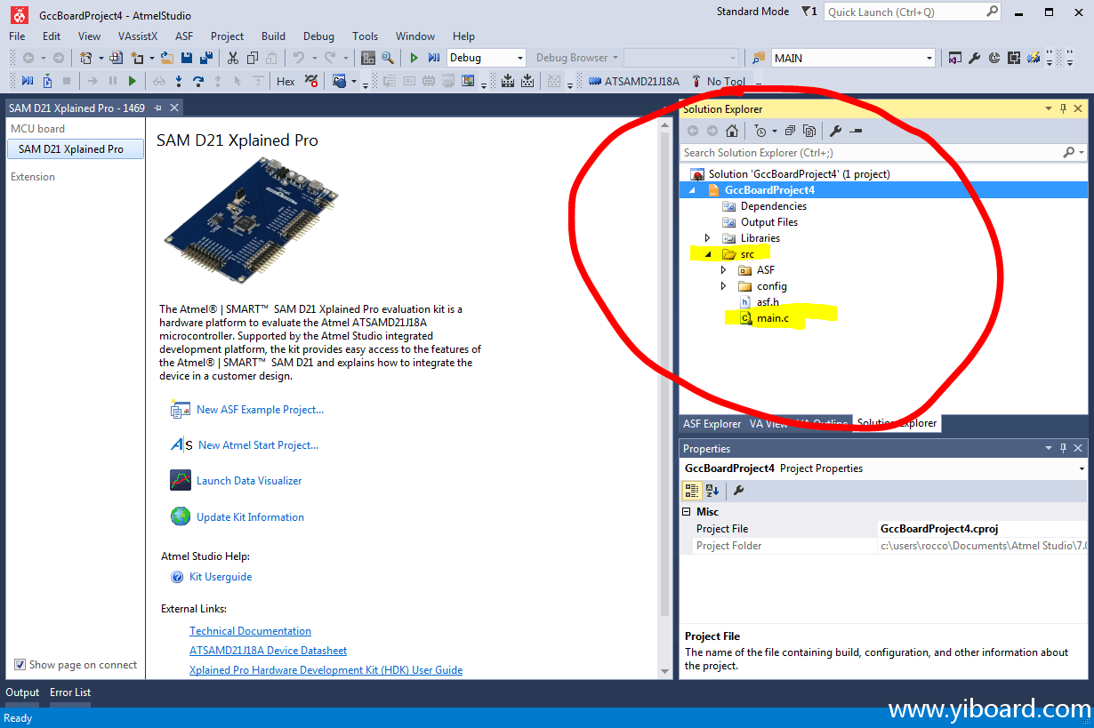Click the New ASF Example Project link
The image size is (1094, 728).
coord(260,410)
